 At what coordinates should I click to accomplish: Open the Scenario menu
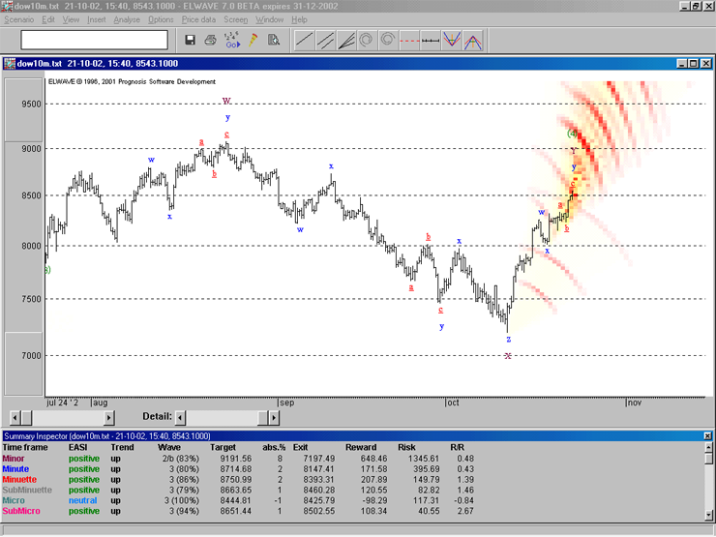(18, 19)
